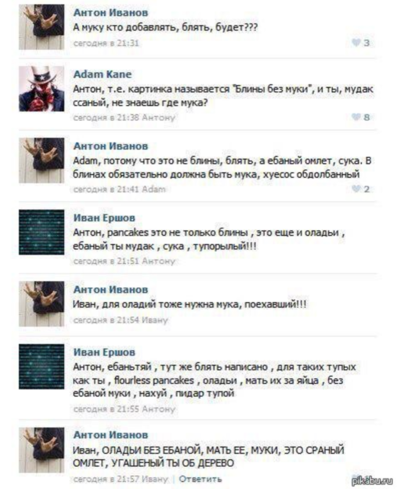
Task: Open Антон Иванов's name on the 21:41 comment
Action: (x=111, y=146)
